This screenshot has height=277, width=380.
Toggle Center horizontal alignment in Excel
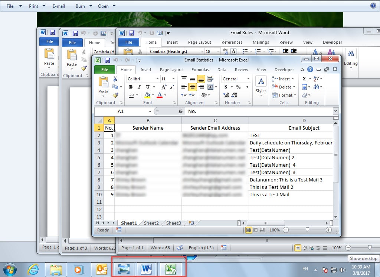(x=193, y=87)
